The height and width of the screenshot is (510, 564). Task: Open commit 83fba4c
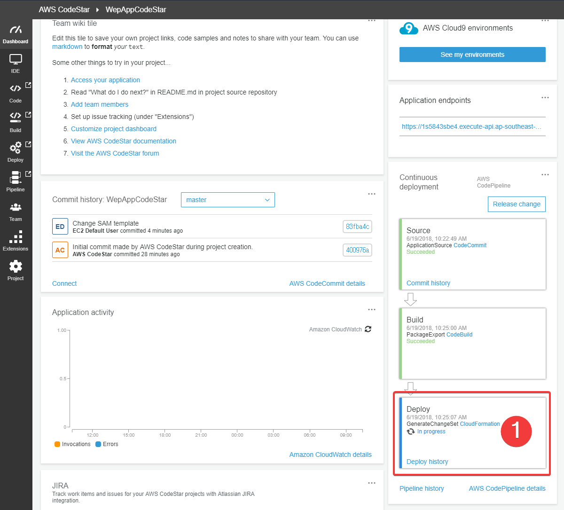[357, 227]
